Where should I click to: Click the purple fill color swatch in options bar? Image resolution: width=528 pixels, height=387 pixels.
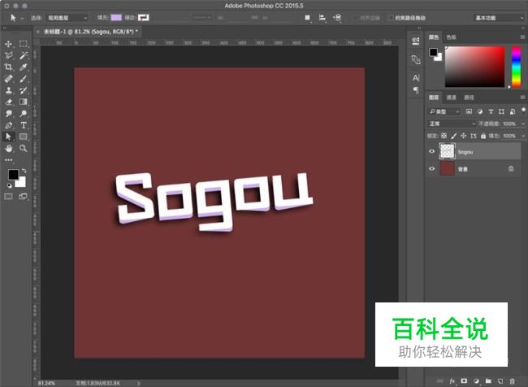coord(116,17)
